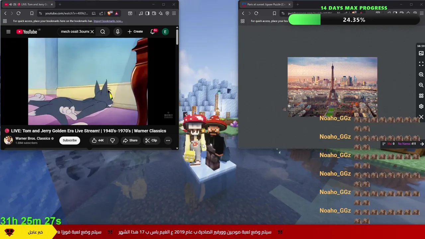Zoom in on the puzzle
425x239 pixels.
pos(421,74)
